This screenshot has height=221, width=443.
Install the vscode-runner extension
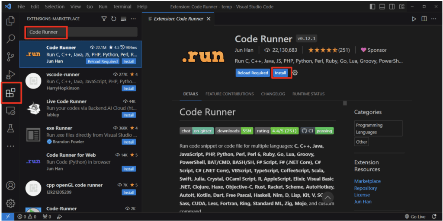129,88
